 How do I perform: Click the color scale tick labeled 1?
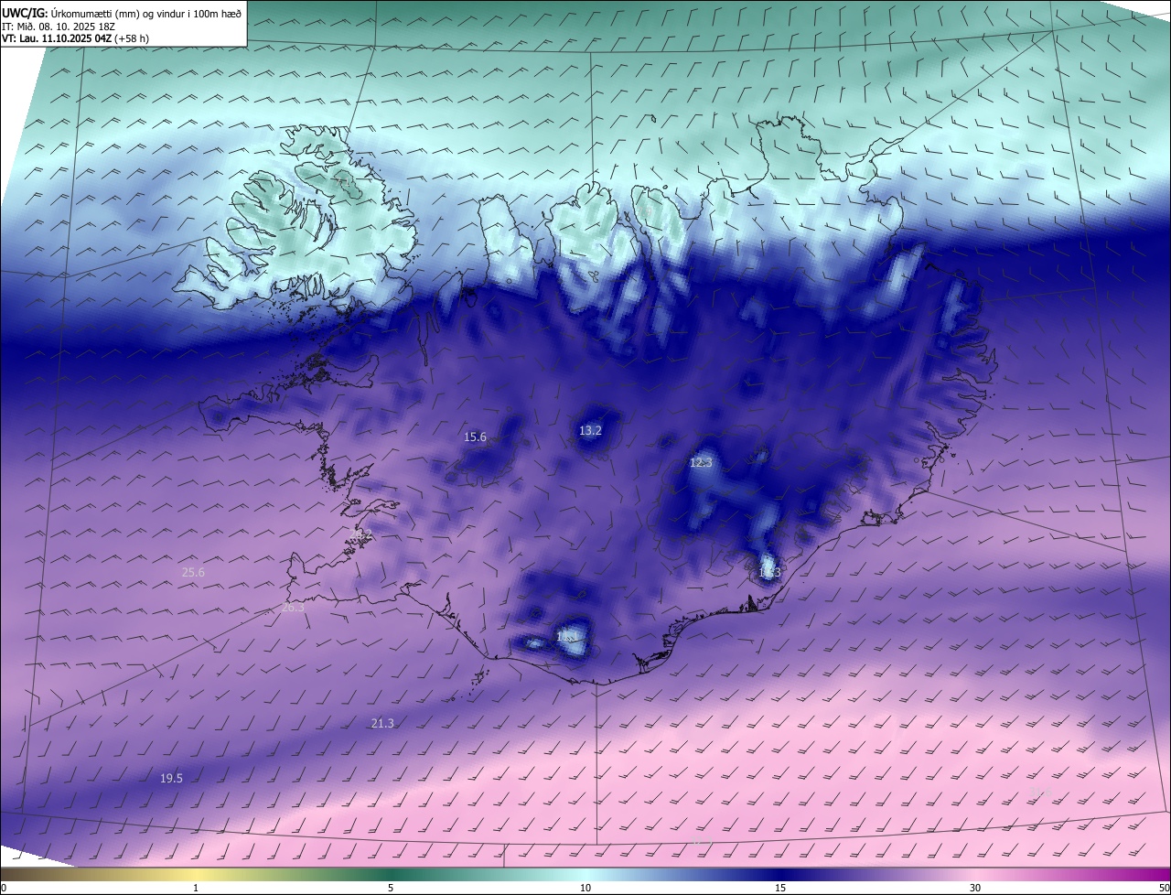point(196,889)
